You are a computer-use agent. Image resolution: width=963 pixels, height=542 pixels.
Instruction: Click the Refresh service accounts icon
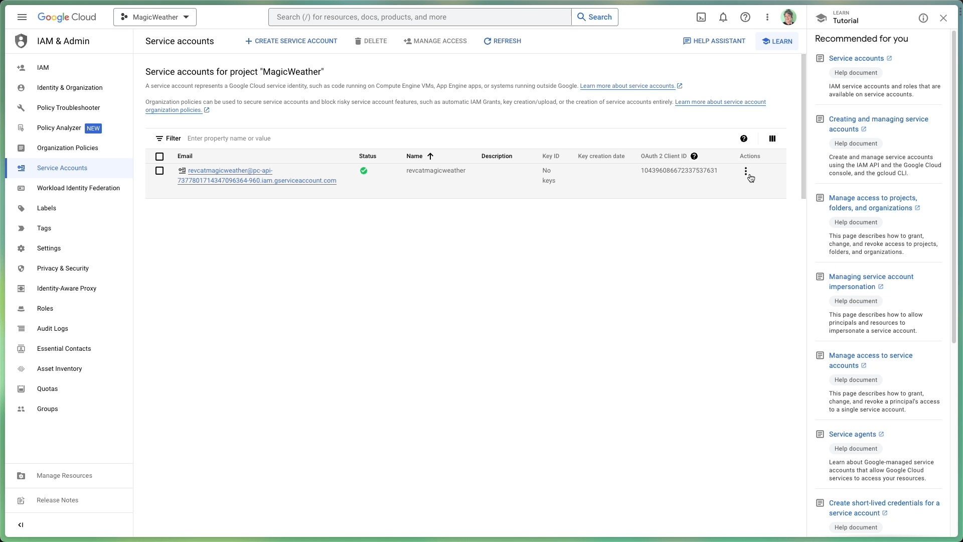coord(487,41)
